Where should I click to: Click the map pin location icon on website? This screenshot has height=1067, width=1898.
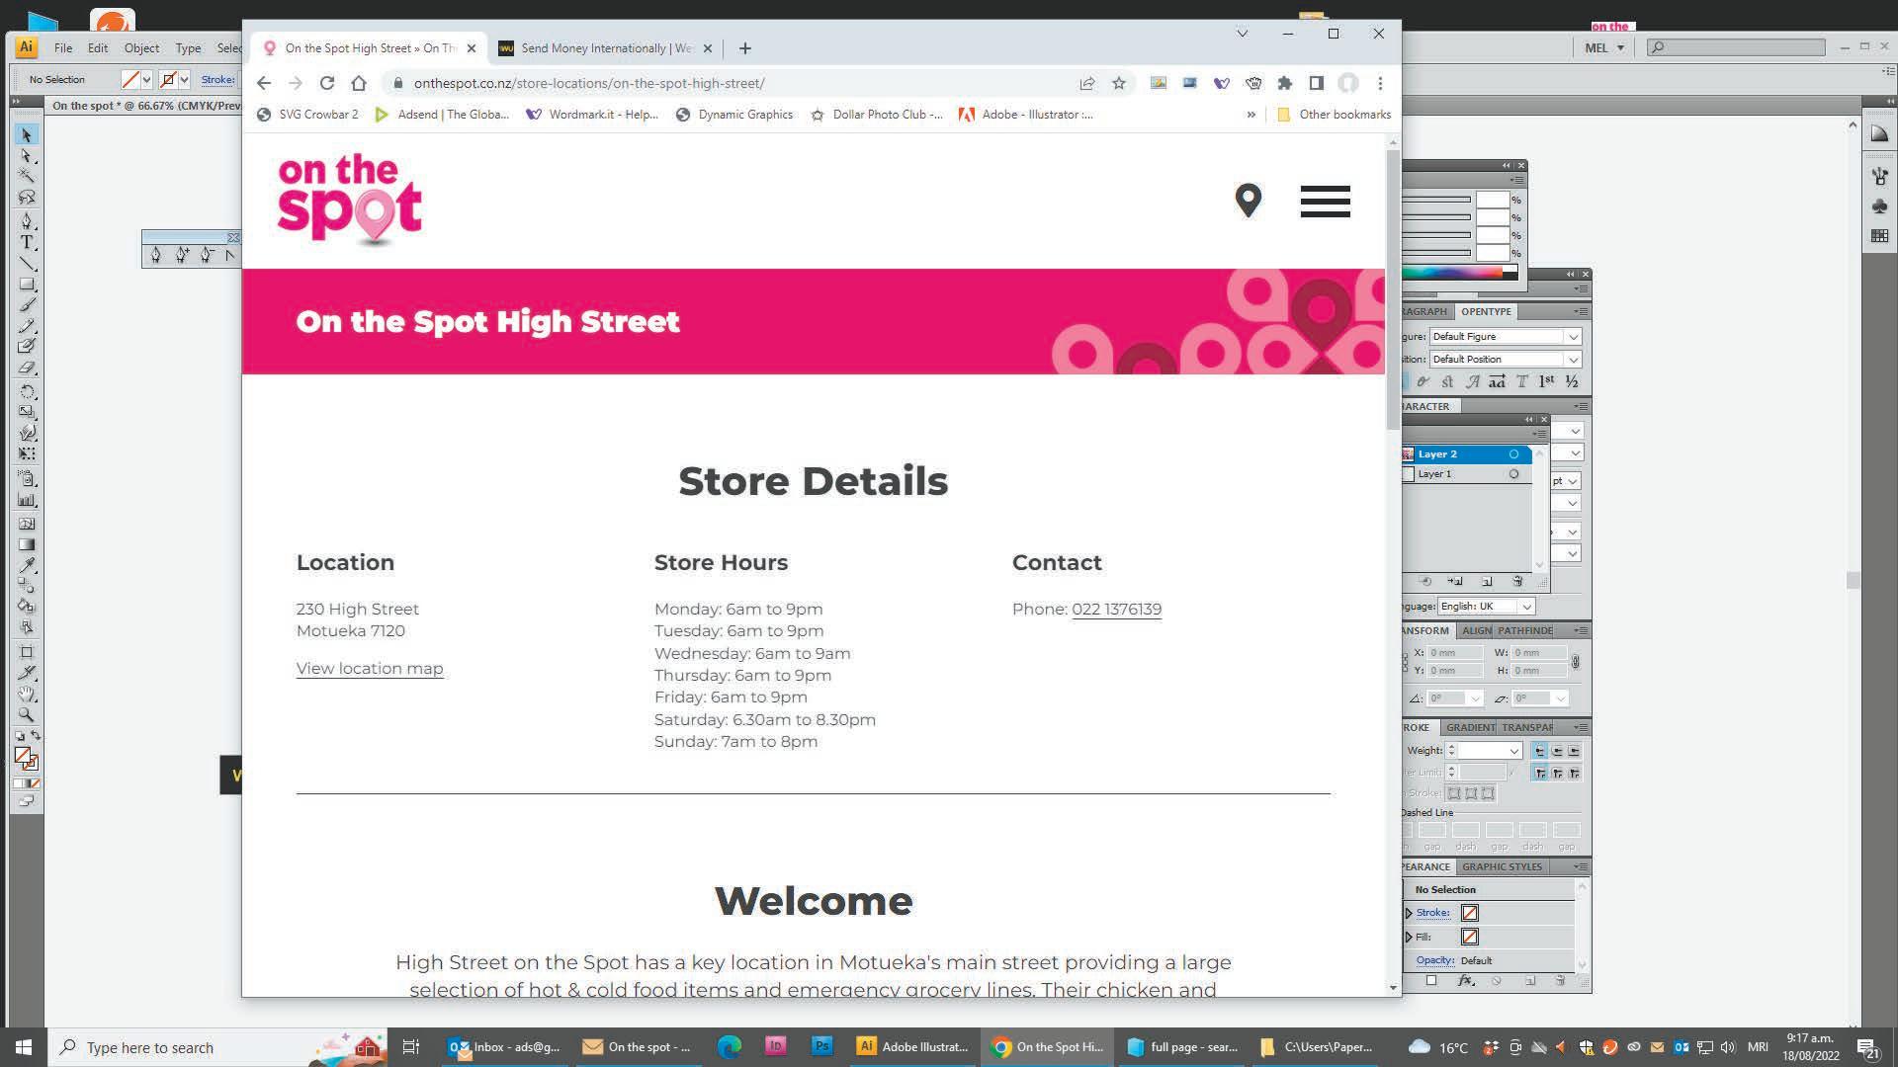coord(1249,201)
